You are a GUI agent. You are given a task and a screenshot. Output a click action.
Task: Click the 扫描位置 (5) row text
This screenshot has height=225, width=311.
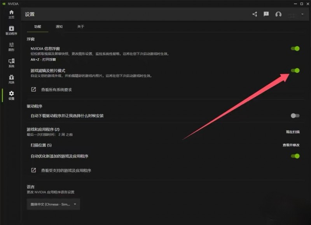pos(41,145)
